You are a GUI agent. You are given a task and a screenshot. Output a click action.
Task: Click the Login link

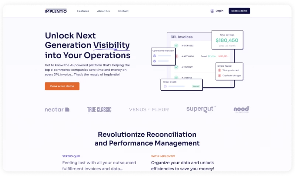pyautogui.click(x=219, y=11)
